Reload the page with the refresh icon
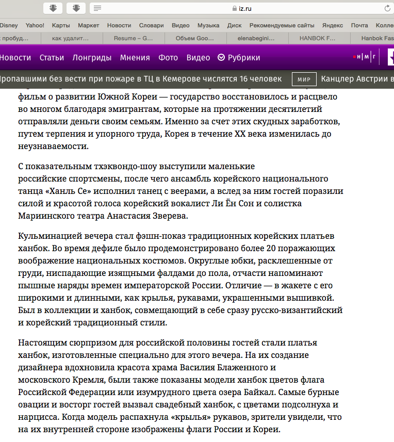 [x=387, y=8]
